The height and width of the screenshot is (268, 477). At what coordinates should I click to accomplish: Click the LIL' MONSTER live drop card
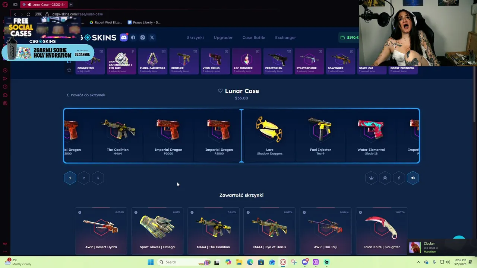(246, 61)
